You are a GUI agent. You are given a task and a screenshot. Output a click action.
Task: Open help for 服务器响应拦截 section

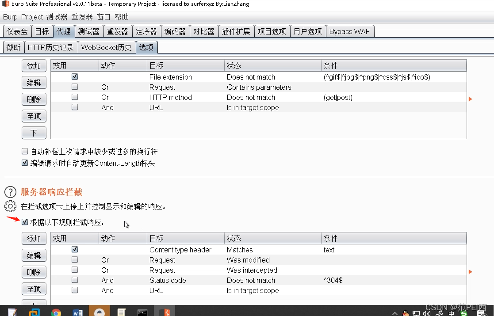click(11, 192)
